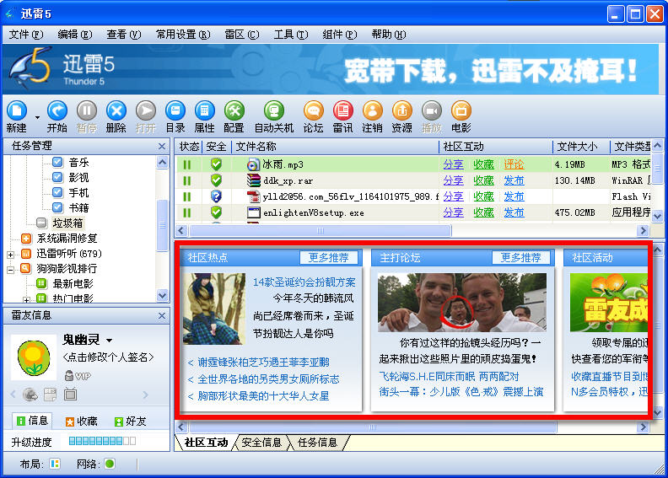
Task: Open the dropdown next to username 鬼幽灵
Action: [x=110, y=341]
